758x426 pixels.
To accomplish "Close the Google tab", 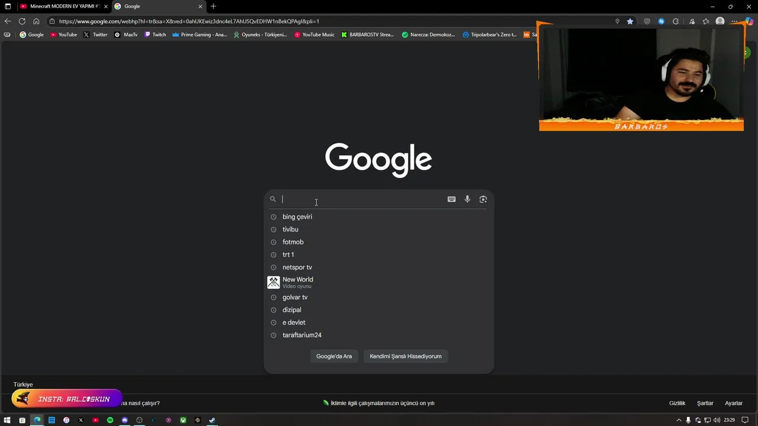I will pyautogui.click(x=200, y=7).
